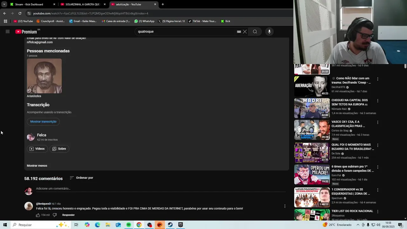Open the @leniquexD commenter profile link
Screen dimensions: 407x229
pos(43,204)
